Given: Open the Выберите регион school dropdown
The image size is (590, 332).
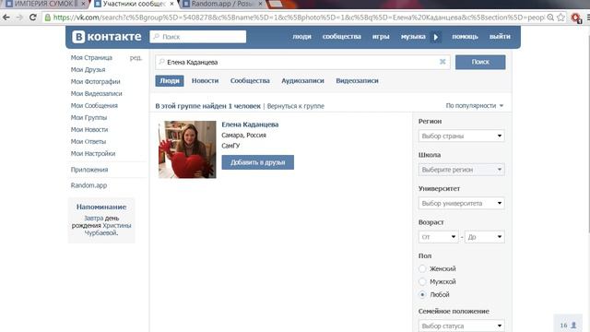Looking at the screenshot, I should (461, 170).
